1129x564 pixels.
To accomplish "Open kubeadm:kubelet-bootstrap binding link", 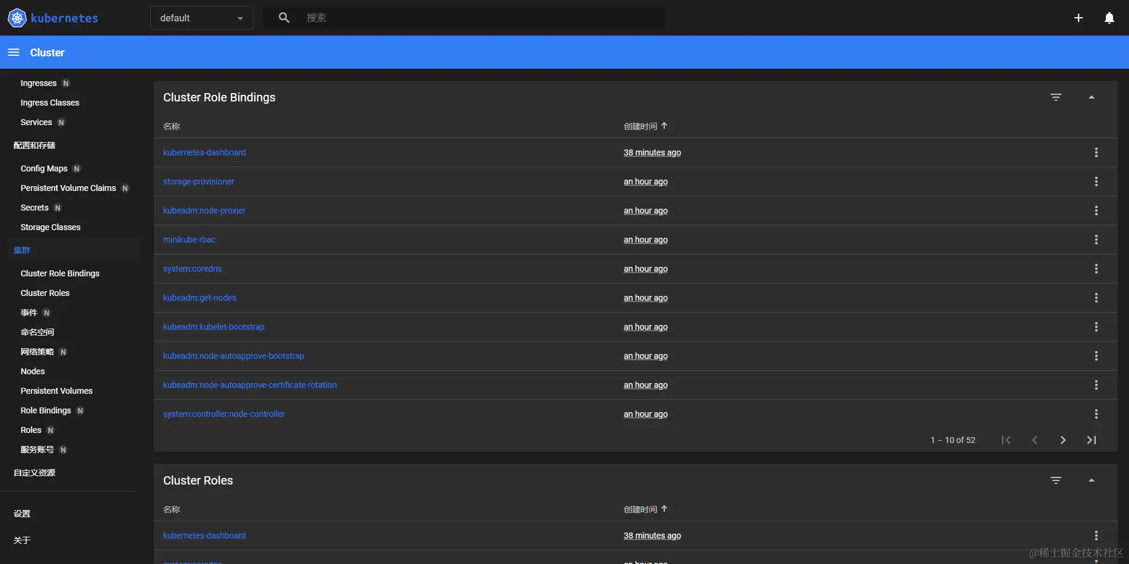I will pos(214,327).
